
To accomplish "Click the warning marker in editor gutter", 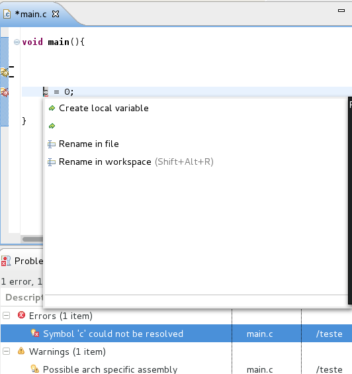I will 5,72.
